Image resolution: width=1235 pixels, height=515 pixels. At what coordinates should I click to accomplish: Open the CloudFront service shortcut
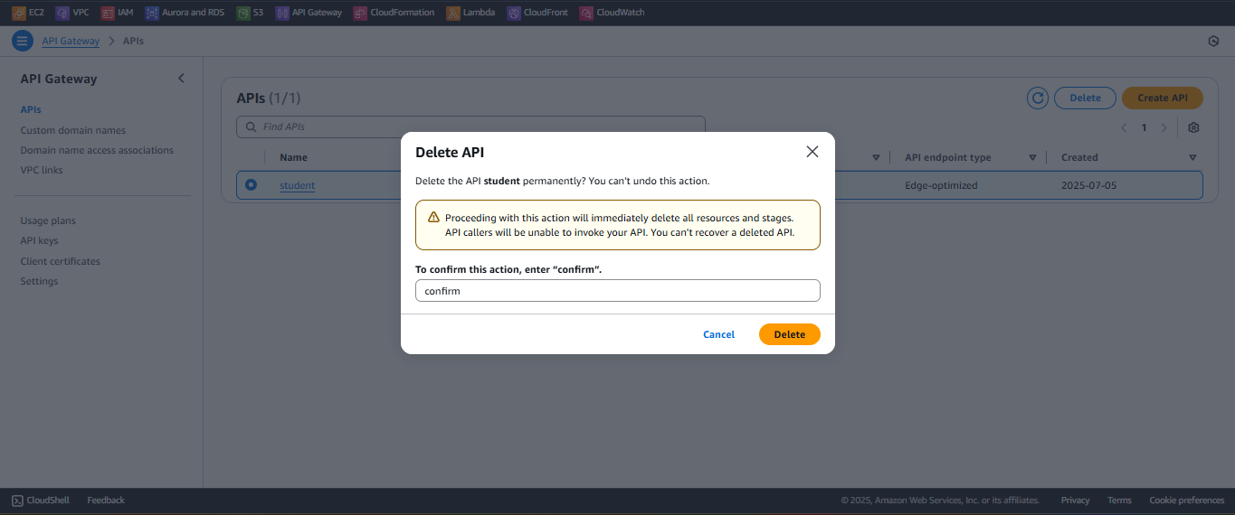pyautogui.click(x=538, y=13)
